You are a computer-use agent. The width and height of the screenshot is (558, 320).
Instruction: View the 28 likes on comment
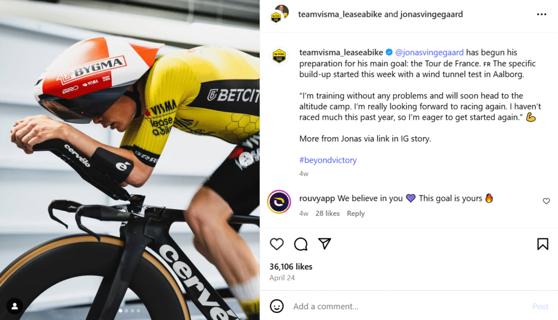(327, 213)
